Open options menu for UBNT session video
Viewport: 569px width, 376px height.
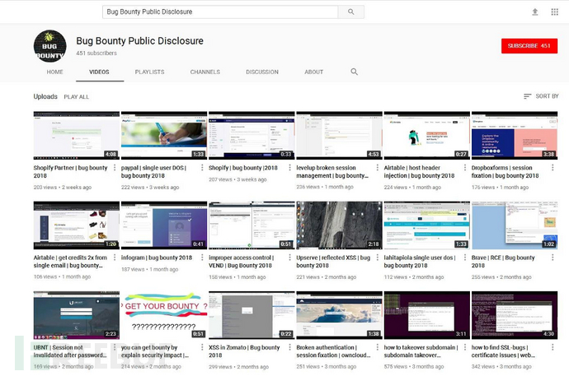pos(115,347)
